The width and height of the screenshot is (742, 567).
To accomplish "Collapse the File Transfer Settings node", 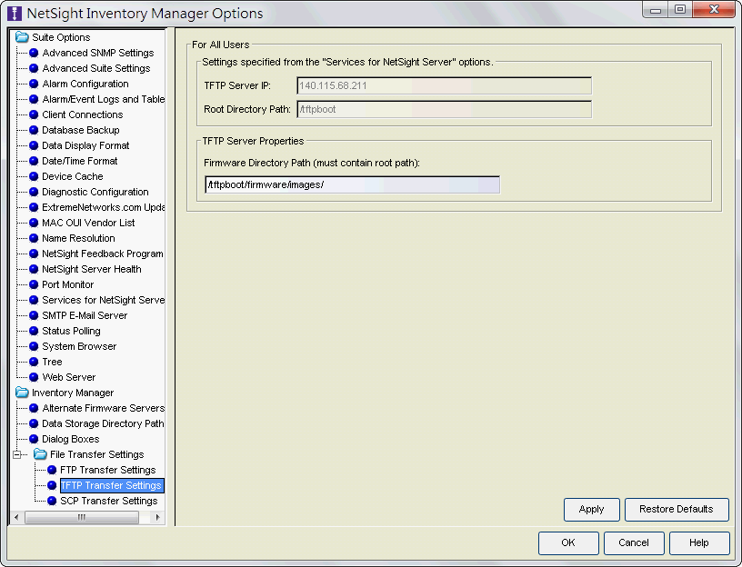I will 17,454.
